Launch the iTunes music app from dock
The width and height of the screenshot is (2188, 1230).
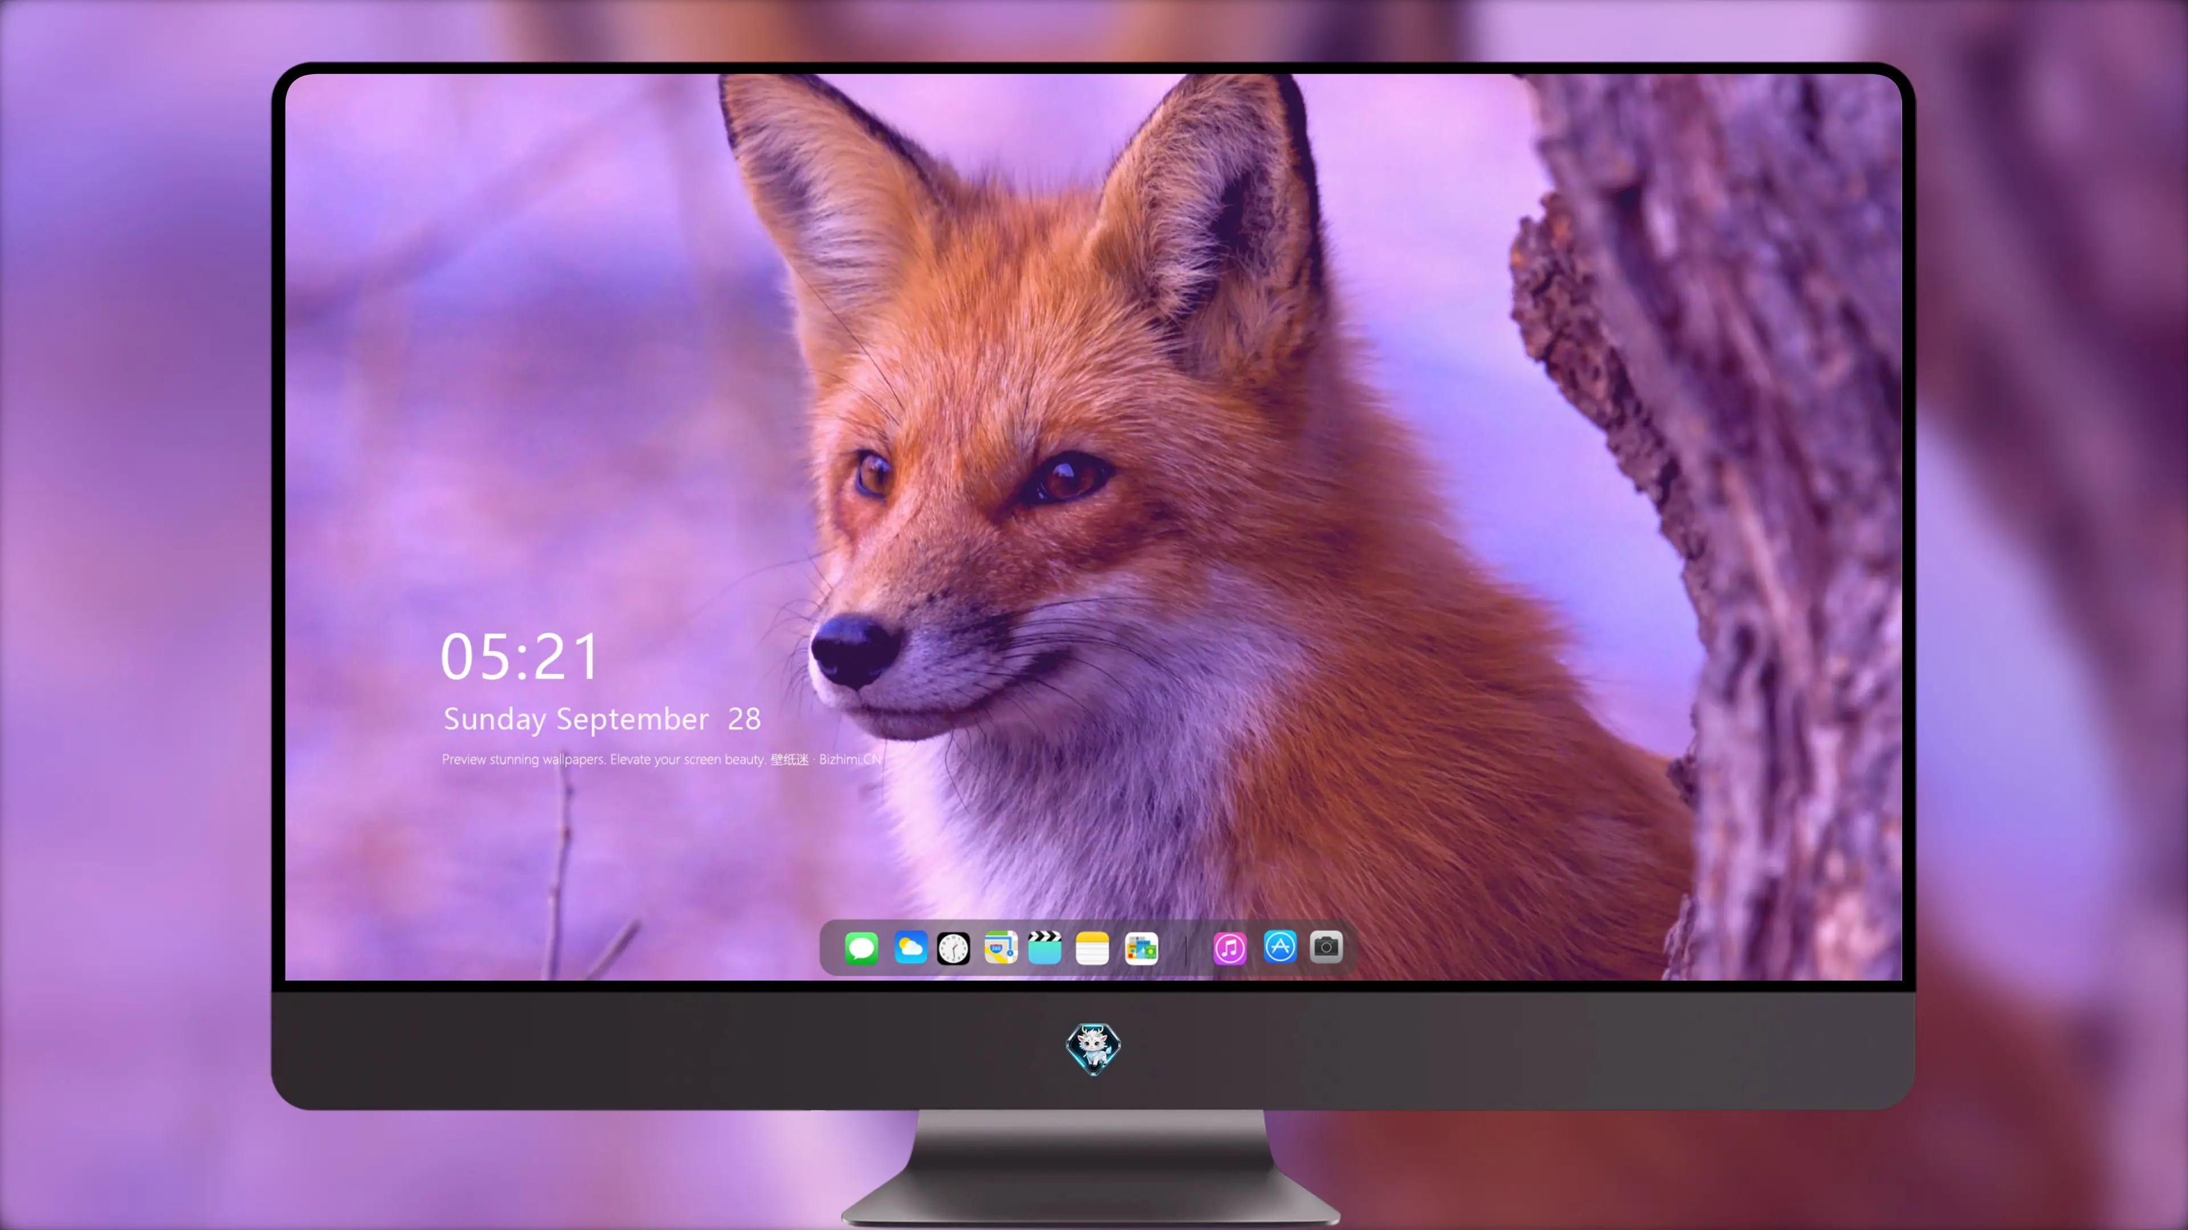(x=1230, y=948)
